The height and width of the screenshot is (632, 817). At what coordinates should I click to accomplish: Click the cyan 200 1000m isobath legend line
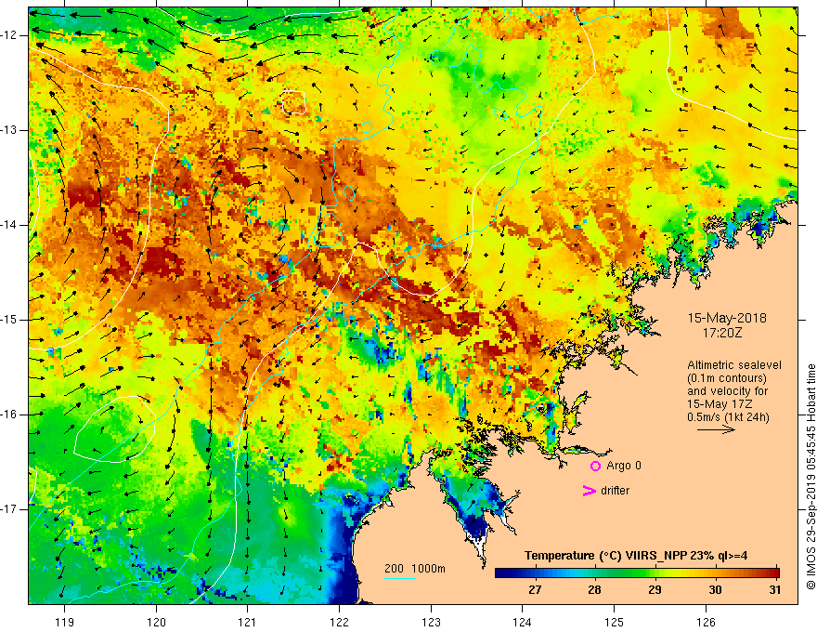400,578
